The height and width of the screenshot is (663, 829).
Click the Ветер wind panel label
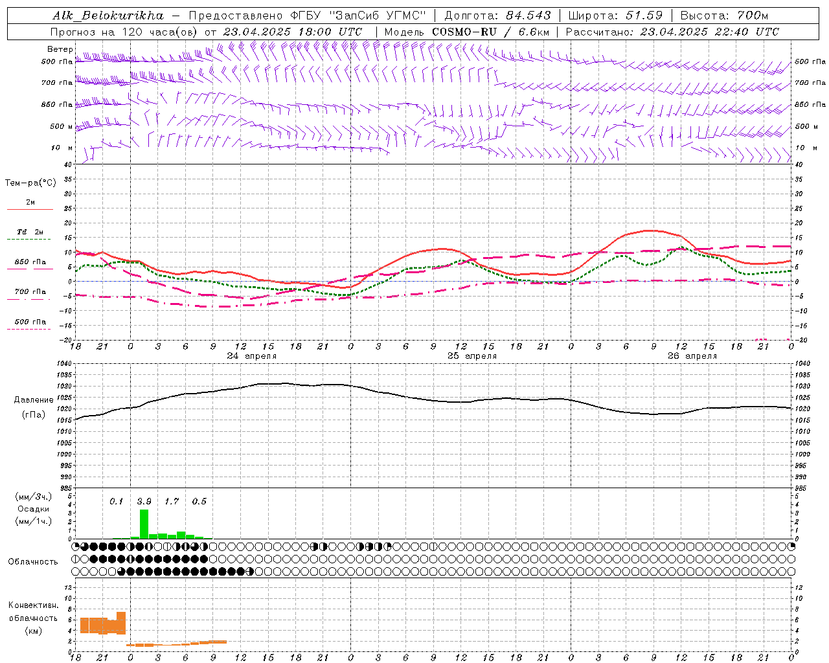point(60,49)
